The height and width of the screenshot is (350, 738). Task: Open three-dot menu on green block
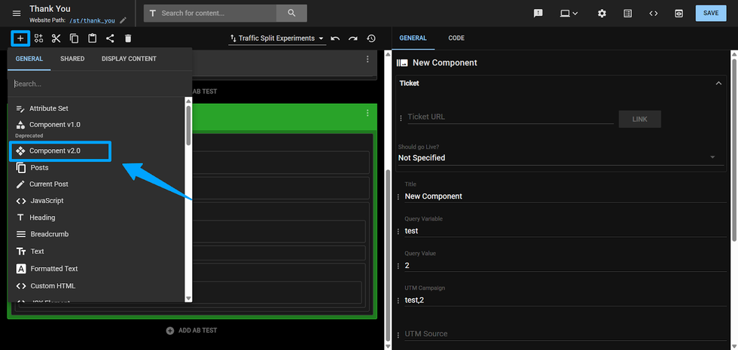(x=367, y=113)
